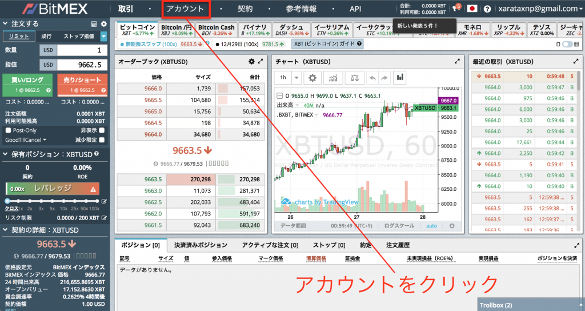Open chart timeframe 1h dropdown

click(x=289, y=77)
